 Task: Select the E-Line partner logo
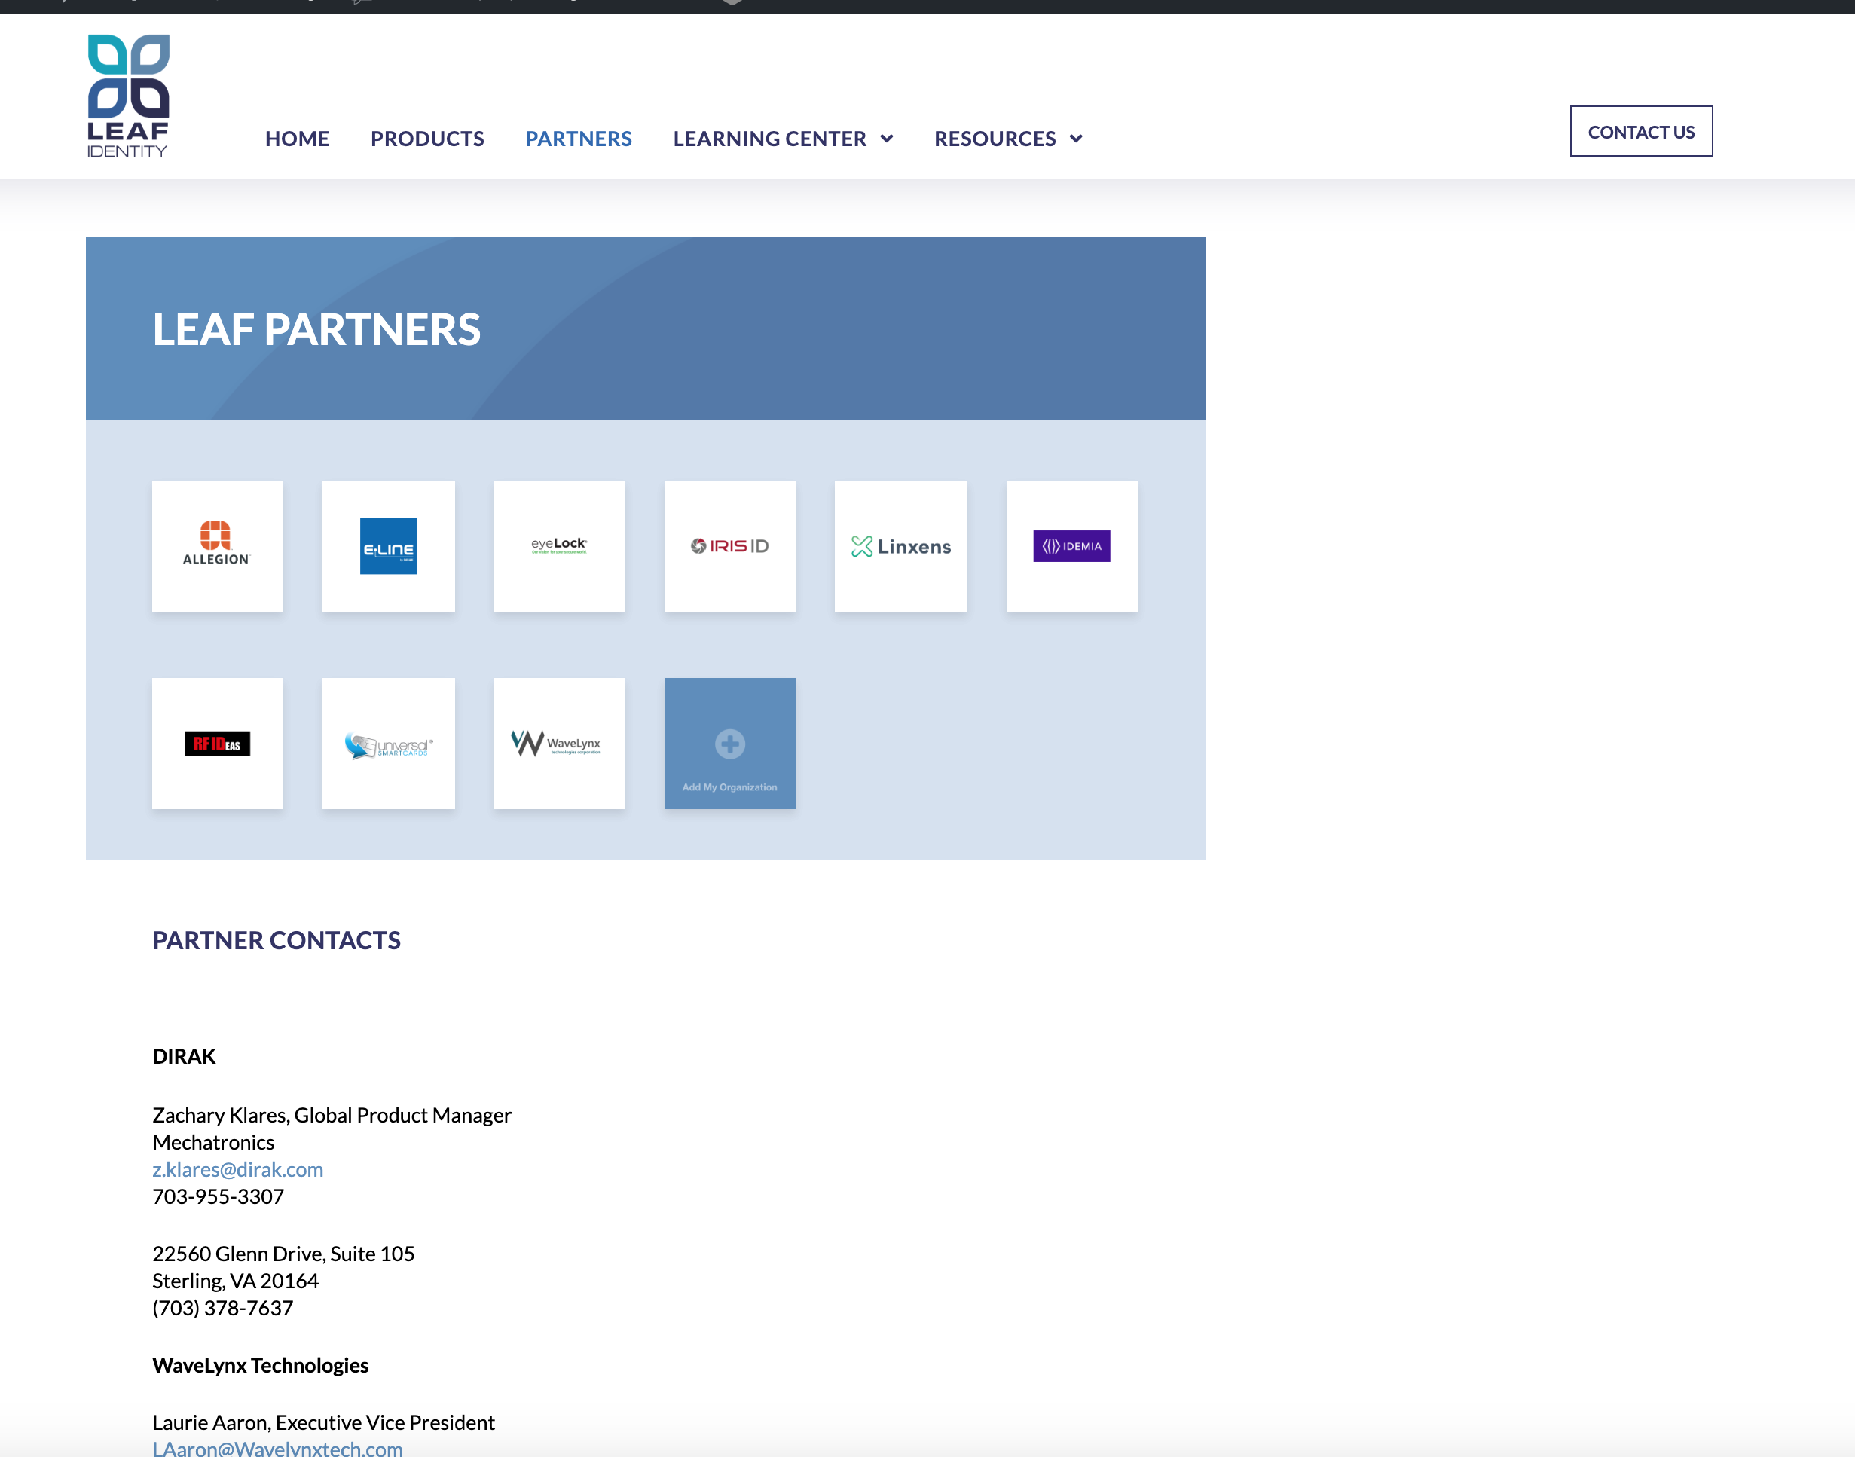click(388, 546)
